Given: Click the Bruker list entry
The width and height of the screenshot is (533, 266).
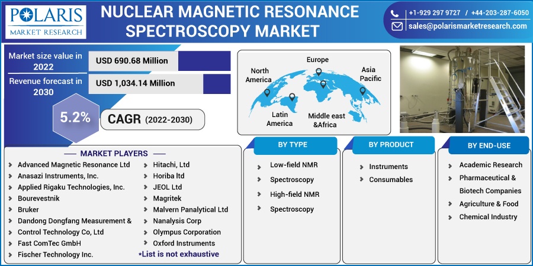Looking at the screenshot, I should point(28,210).
